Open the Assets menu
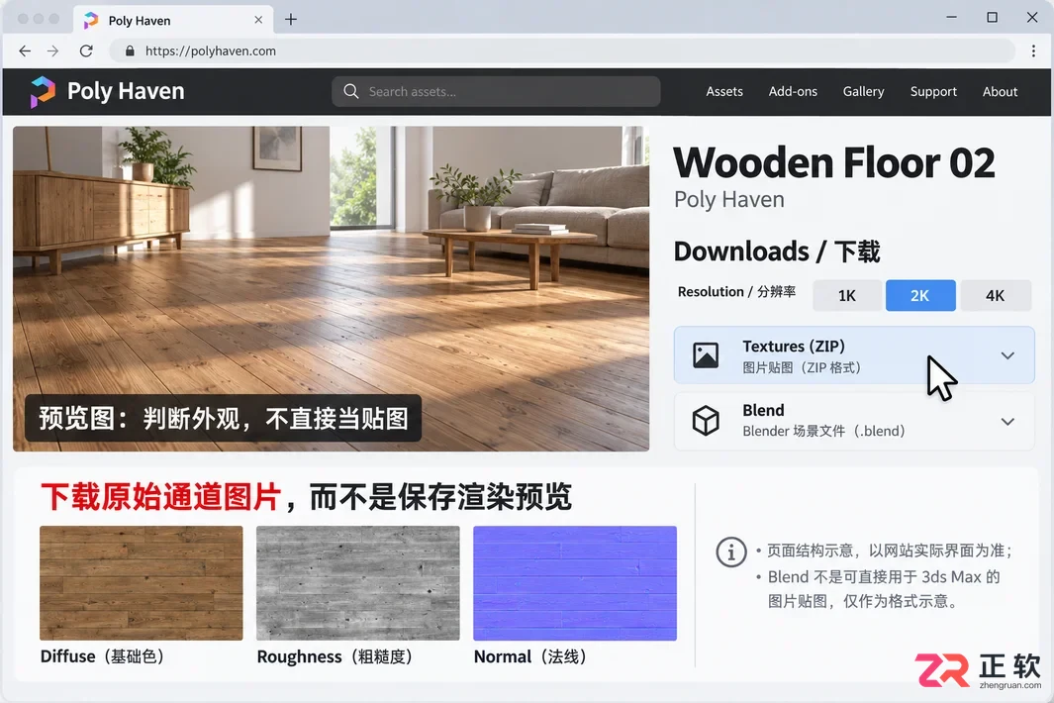1054x703 pixels. click(724, 91)
